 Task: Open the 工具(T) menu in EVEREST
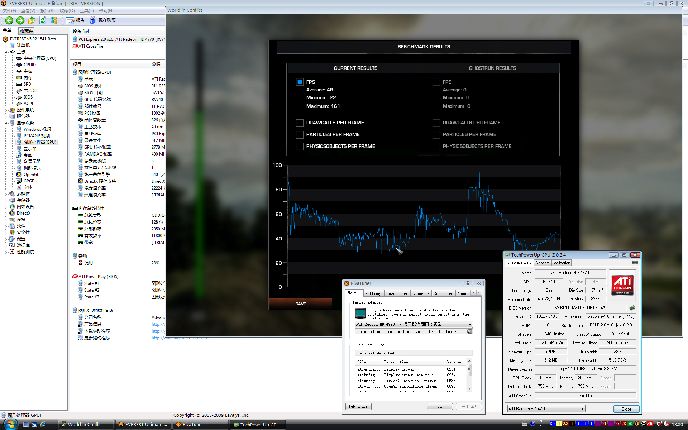[x=87, y=11]
